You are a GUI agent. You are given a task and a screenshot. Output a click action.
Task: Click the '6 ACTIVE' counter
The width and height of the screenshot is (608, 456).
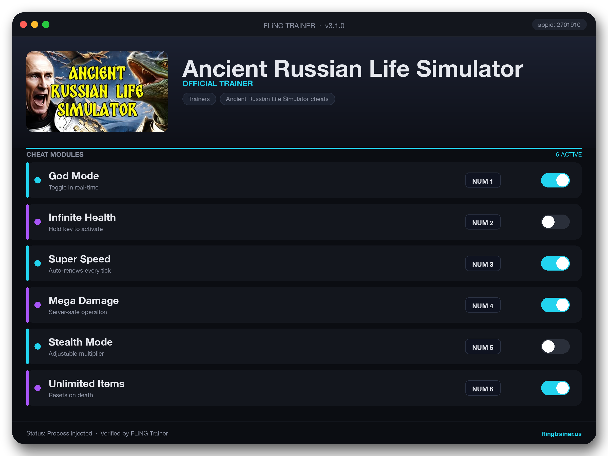pos(568,155)
